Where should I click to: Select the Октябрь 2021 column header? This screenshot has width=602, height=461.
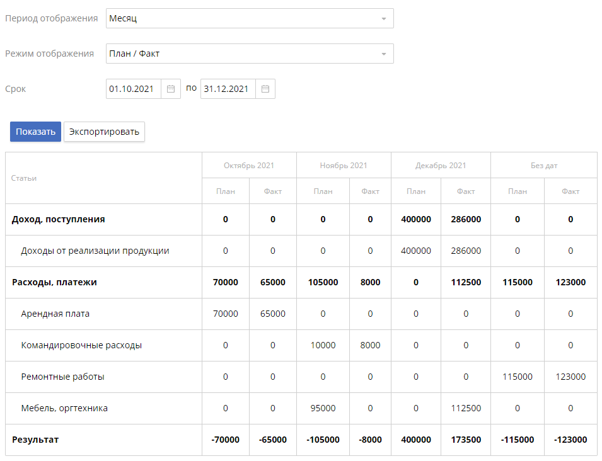tap(248, 166)
